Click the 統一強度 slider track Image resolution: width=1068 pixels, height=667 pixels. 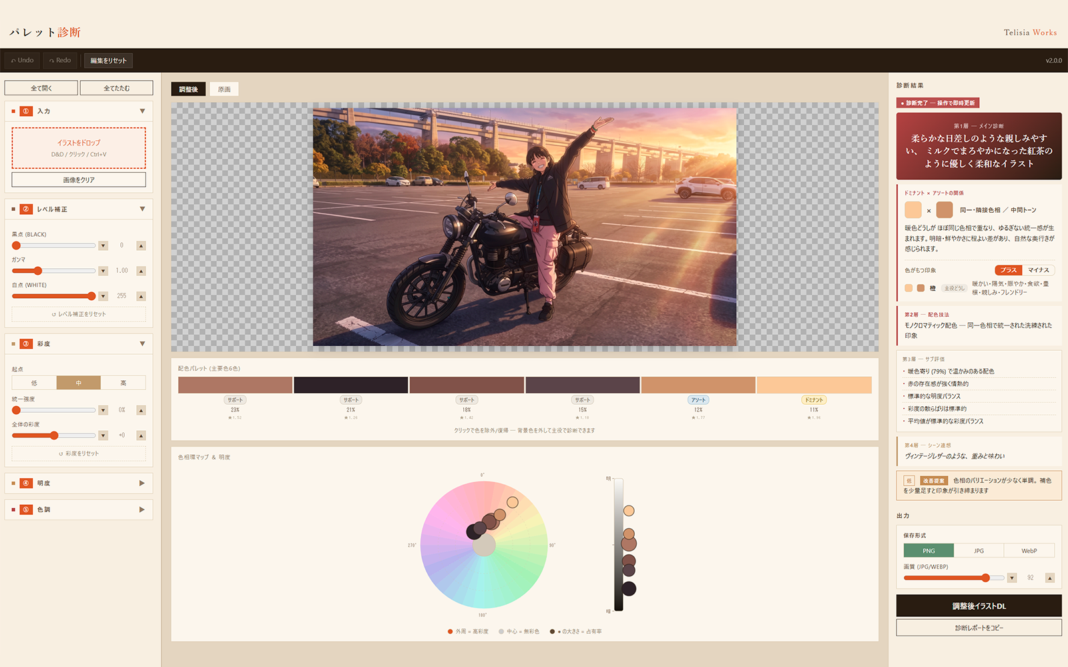click(54, 410)
